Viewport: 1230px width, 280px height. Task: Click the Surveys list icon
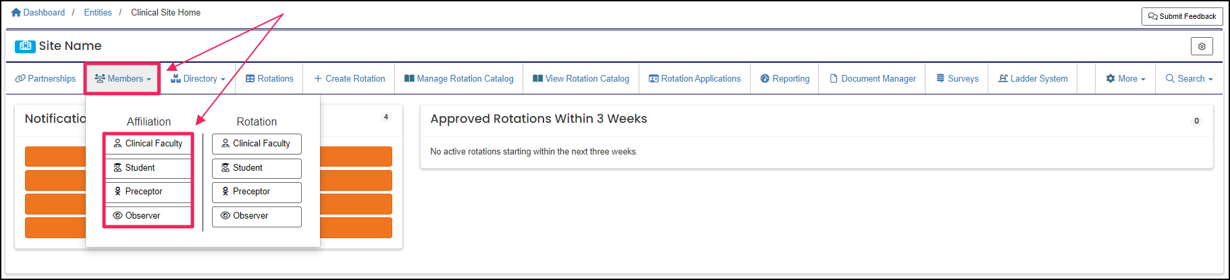point(940,78)
